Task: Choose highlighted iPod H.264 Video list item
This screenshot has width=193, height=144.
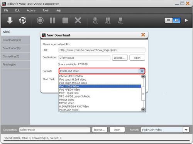Action: tap(100, 86)
